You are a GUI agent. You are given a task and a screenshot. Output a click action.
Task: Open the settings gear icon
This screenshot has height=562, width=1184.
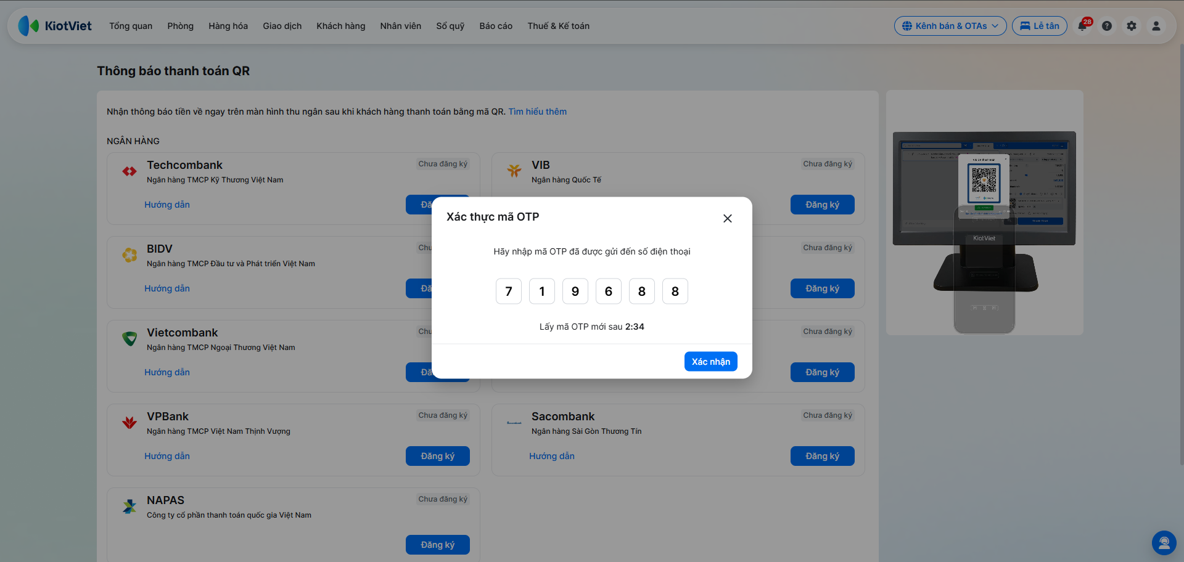[x=1132, y=26]
